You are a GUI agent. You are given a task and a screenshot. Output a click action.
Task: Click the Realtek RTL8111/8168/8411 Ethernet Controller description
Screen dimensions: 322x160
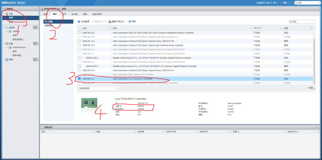pos(155,66)
